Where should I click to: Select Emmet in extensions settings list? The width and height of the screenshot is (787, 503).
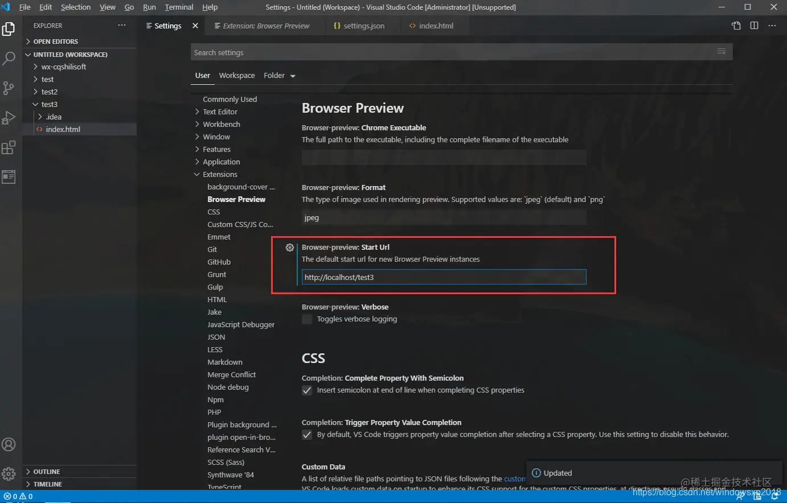(x=219, y=237)
